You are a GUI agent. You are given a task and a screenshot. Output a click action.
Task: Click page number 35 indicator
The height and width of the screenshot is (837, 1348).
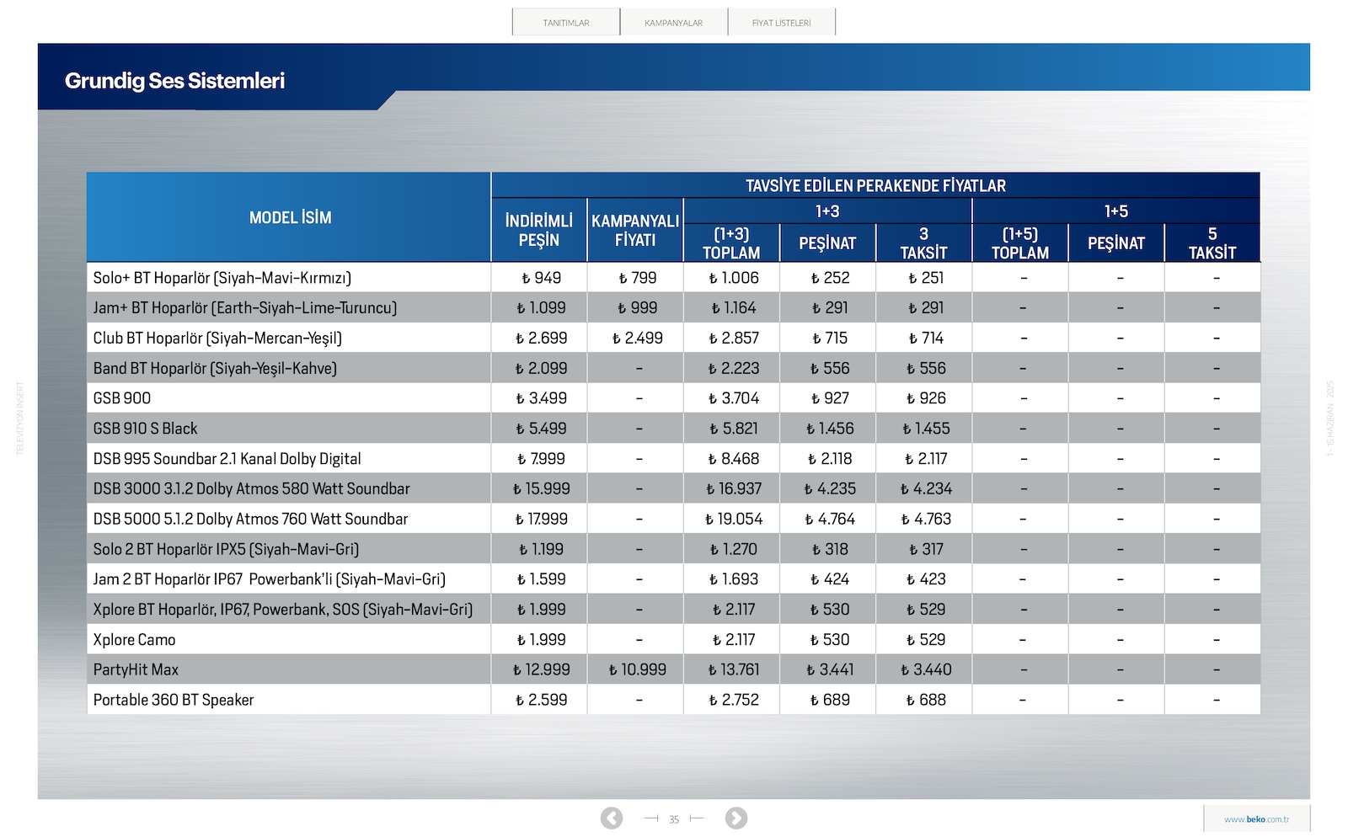[674, 819]
